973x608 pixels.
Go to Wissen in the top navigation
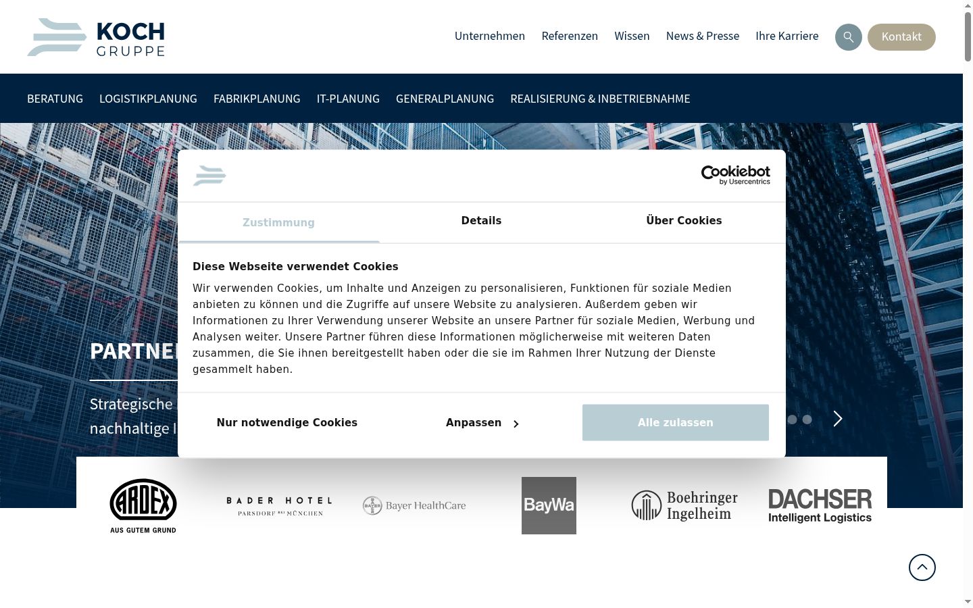(x=632, y=36)
